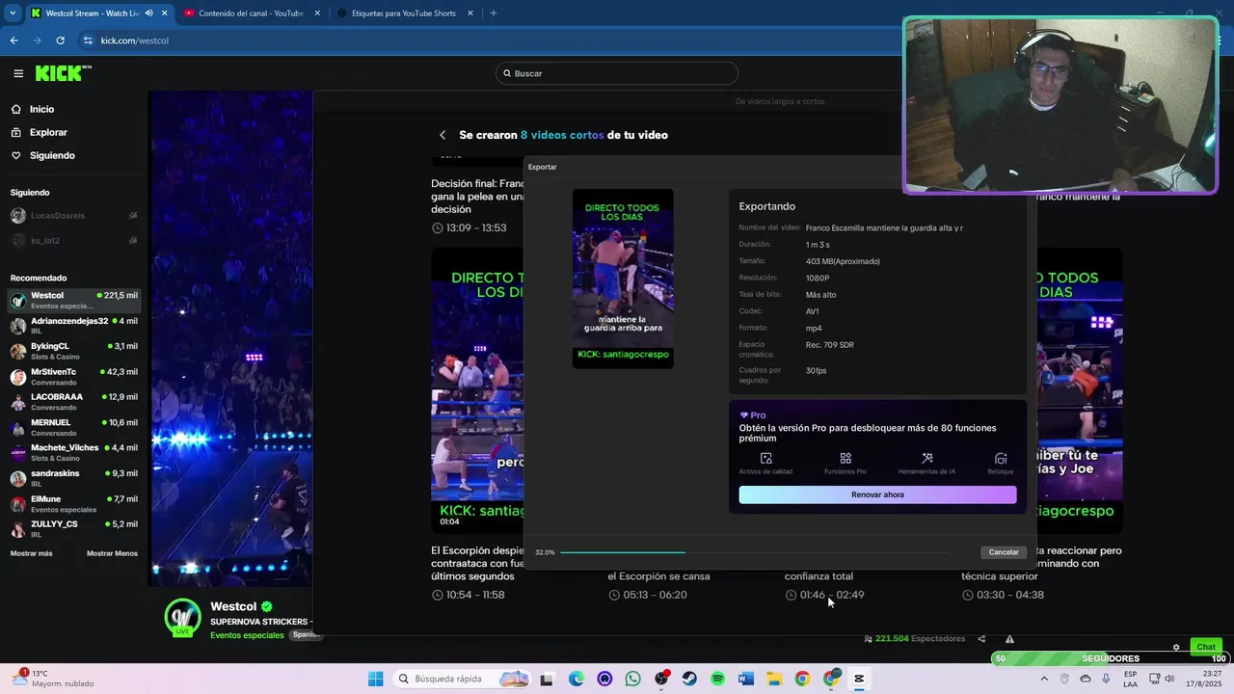Click Renovar ahora to upgrade to Pro
The height and width of the screenshot is (694, 1234).
tap(877, 494)
